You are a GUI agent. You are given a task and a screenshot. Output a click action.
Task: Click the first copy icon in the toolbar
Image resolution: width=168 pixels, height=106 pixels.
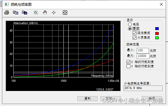tap(16, 13)
